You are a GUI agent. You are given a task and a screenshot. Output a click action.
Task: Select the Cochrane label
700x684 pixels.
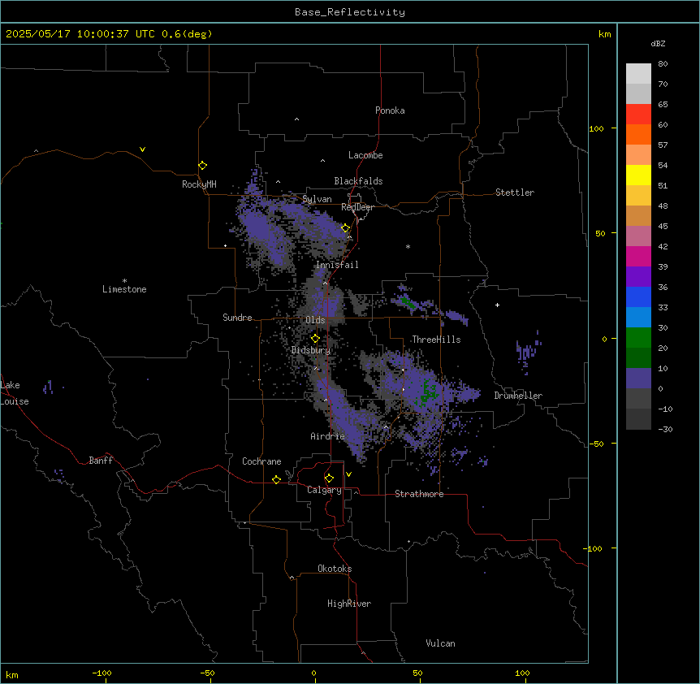point(261,461)
